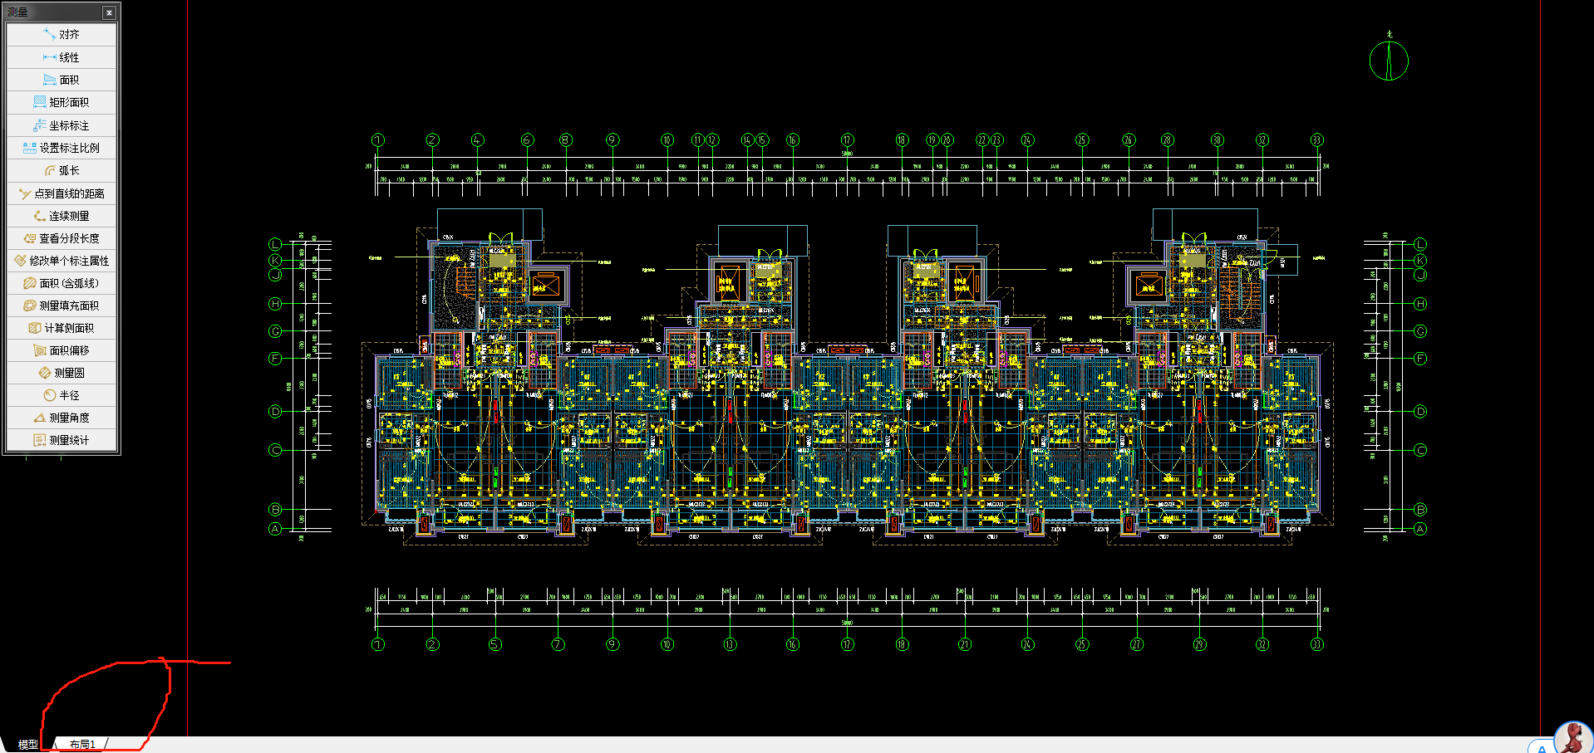Select 测量填充面积 hatch area measurement

point(61,306)
